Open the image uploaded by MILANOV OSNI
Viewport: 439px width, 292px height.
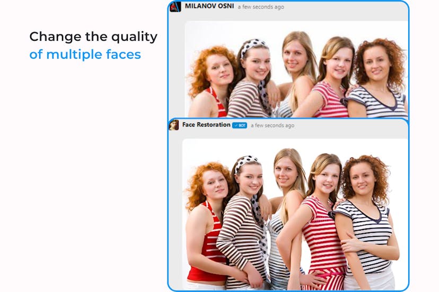(297, 69)
